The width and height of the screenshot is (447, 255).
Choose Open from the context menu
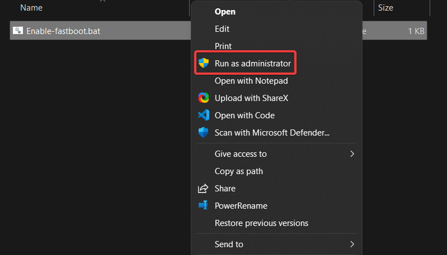[225, 11]
